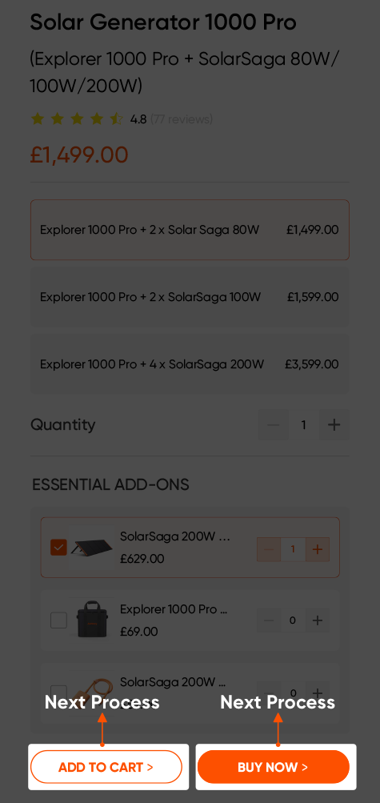Open the SolarSaga 200W solar panel thumbnail
This screenshot has width=380, height=803.
(91, 548)
